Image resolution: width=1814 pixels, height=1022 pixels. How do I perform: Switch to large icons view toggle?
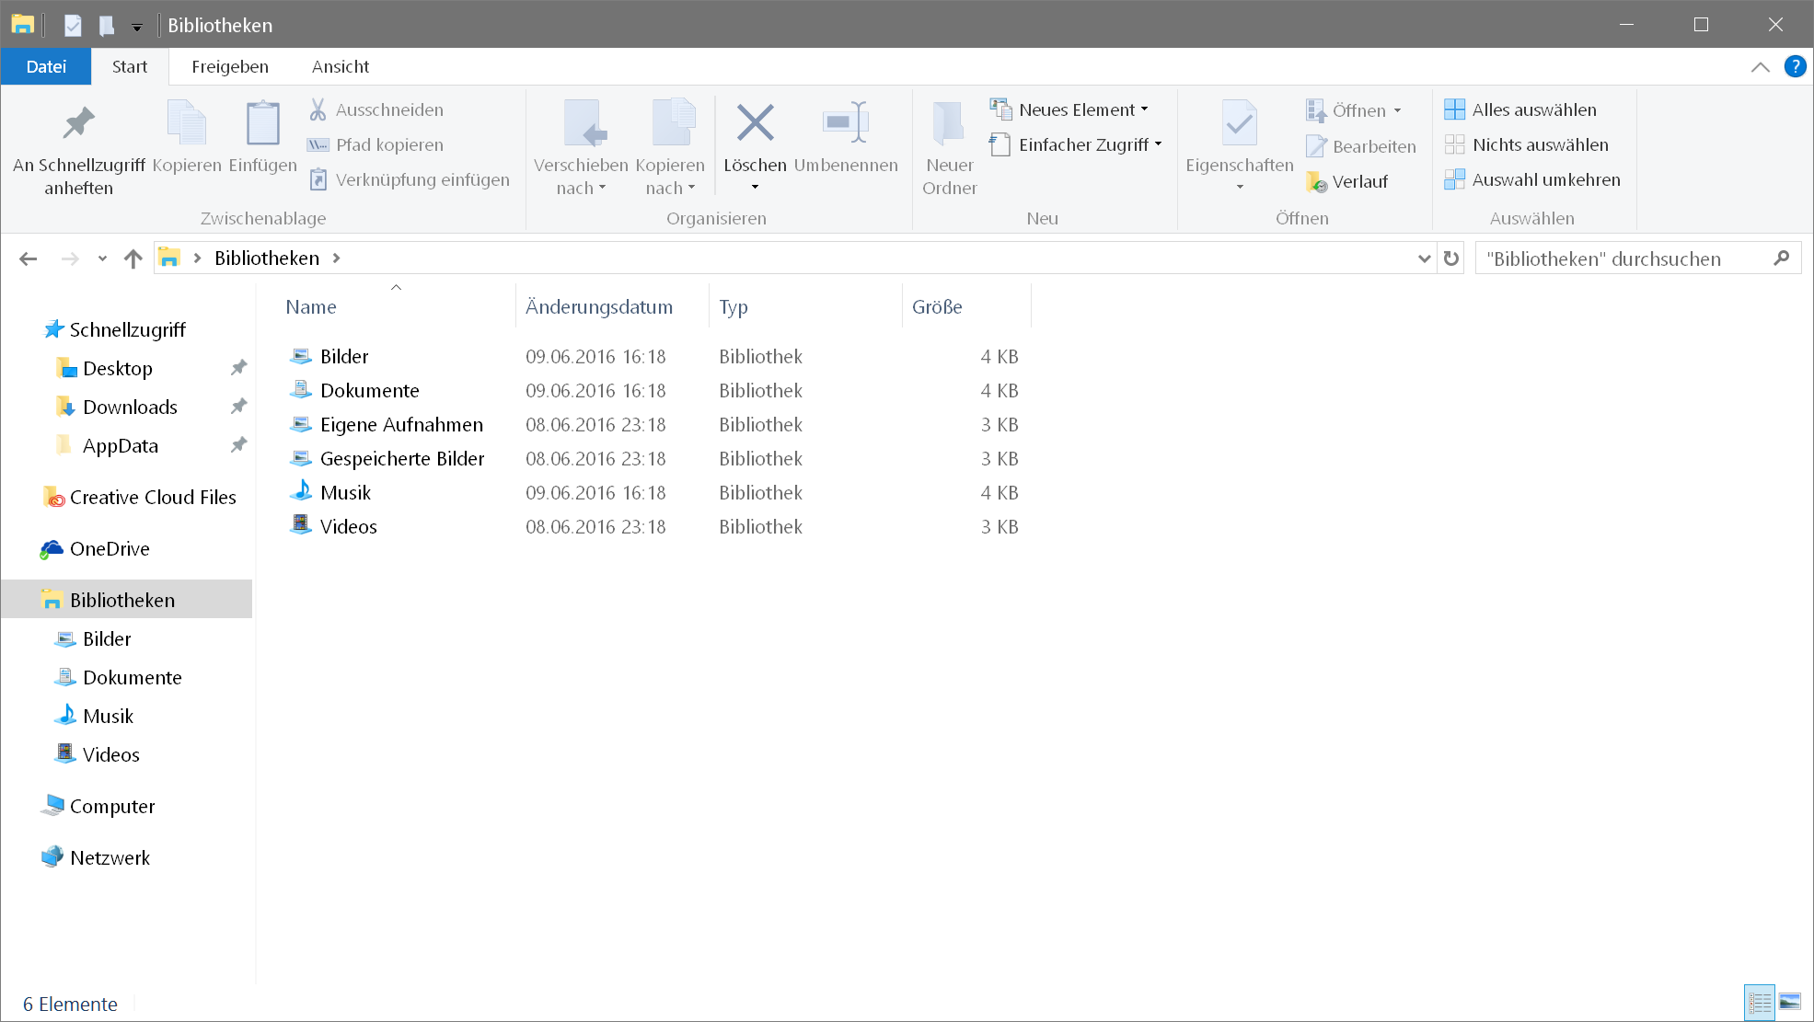[1790, 1003]
